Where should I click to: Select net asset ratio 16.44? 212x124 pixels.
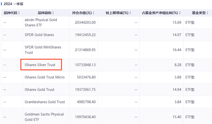[177, 50]
